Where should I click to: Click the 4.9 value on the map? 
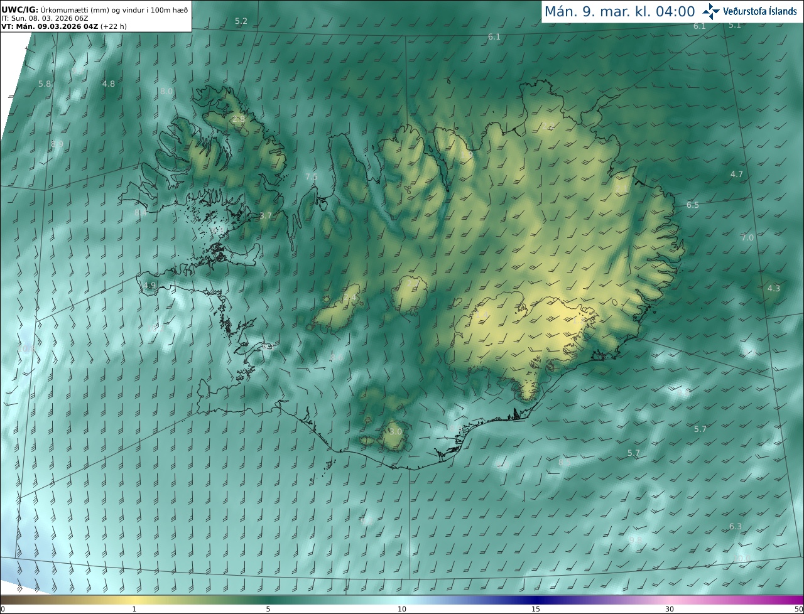(149, 286)
